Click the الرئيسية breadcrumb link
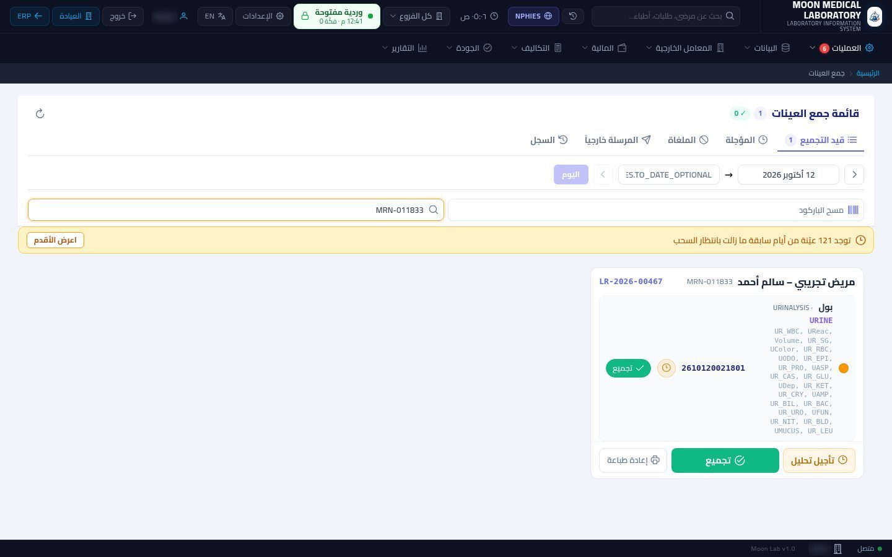 (x=868, y=73)
